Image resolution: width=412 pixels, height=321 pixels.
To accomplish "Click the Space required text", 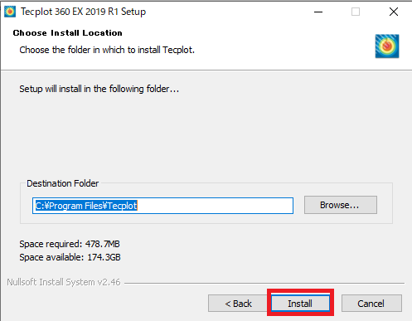I will pyautogui.click(x=70, y=244).
